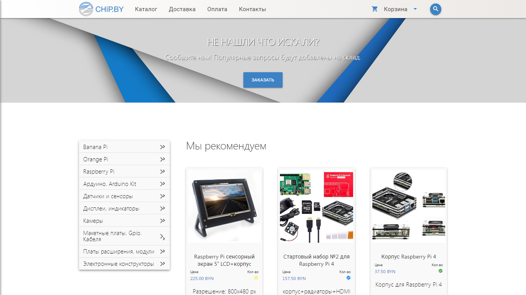Expand the Камеры category chevron
This screenshot has width=526, height=295.
point(162,220)
